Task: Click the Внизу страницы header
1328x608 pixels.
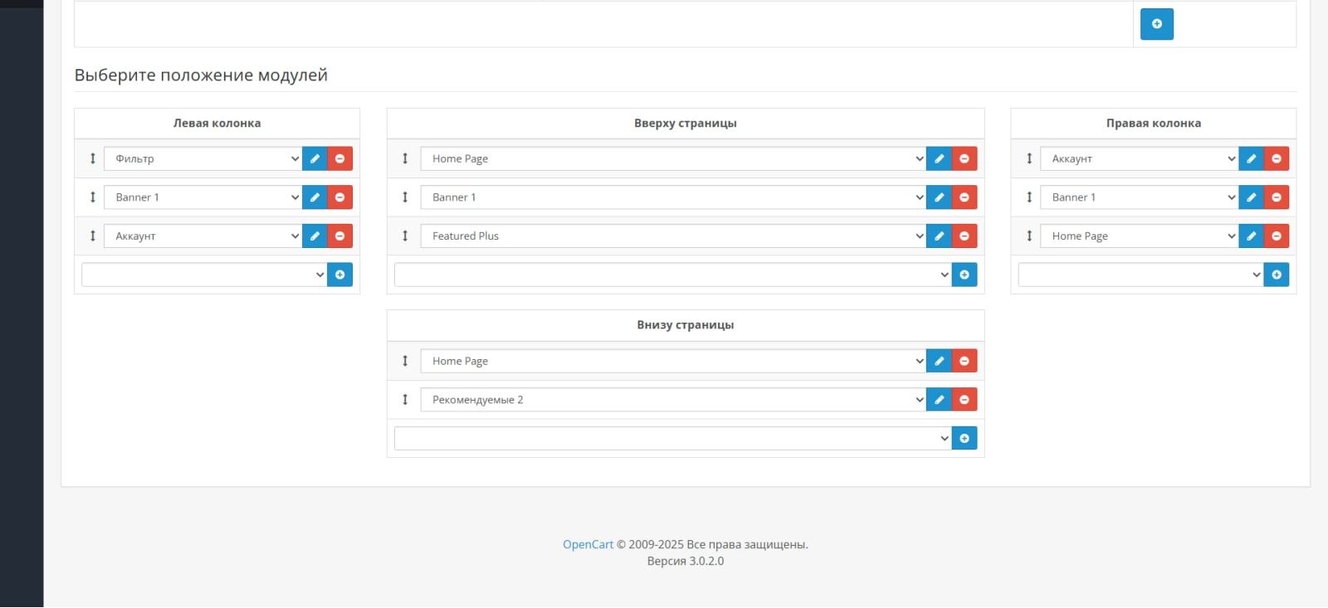Action: point(686,325)
